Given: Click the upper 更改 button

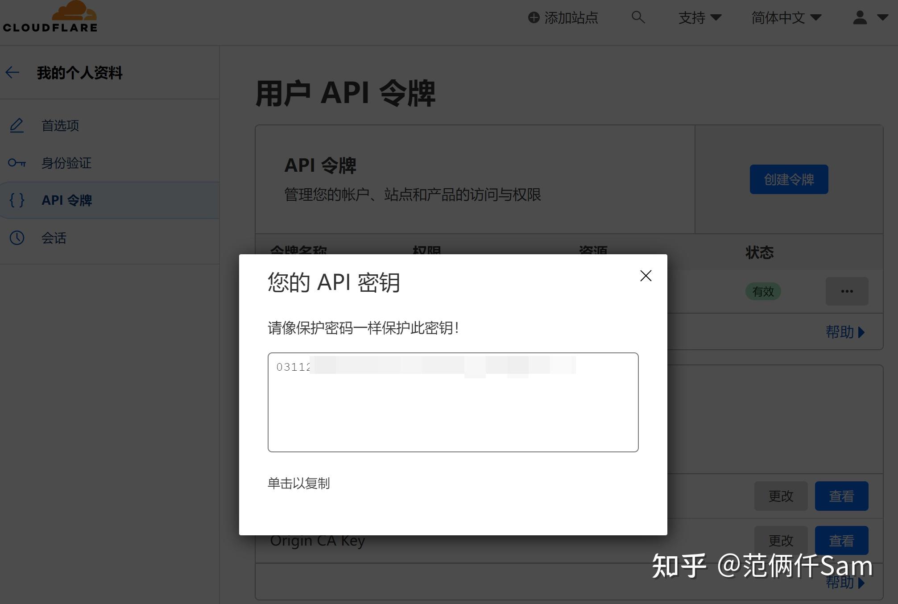Looking at the screenshot, I should tap(781, 496).
